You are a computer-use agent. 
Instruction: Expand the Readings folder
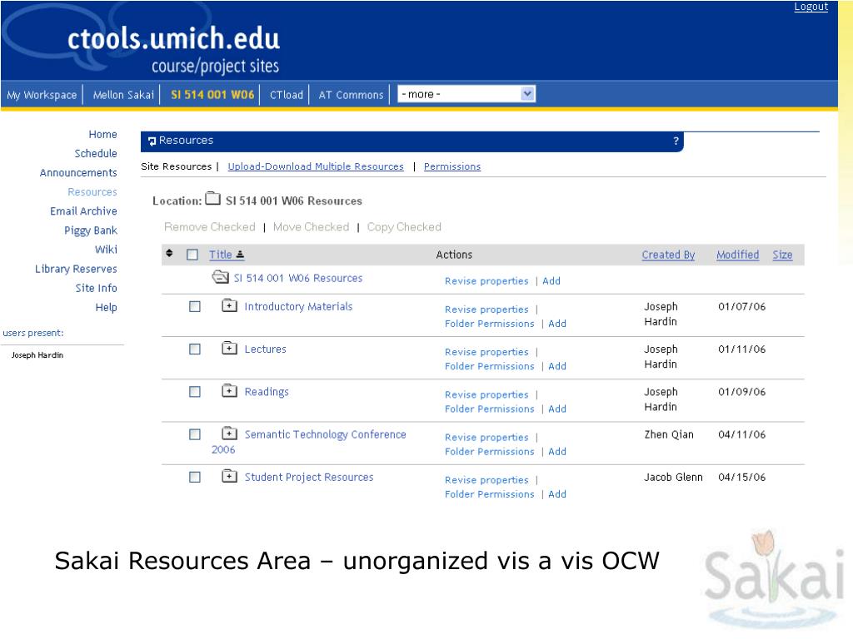pyautogui.click(x=230, y=391)
